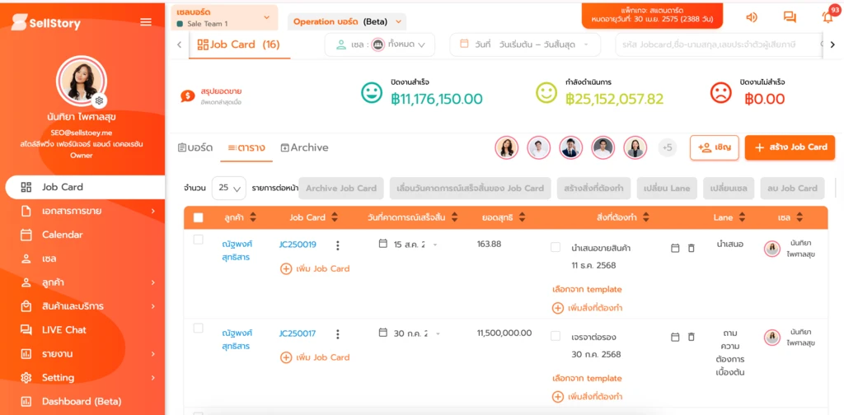Click calendar icon for นำเสนอขายสินค้า task
The image size is (844, 415).
click(x=675, y=248)
